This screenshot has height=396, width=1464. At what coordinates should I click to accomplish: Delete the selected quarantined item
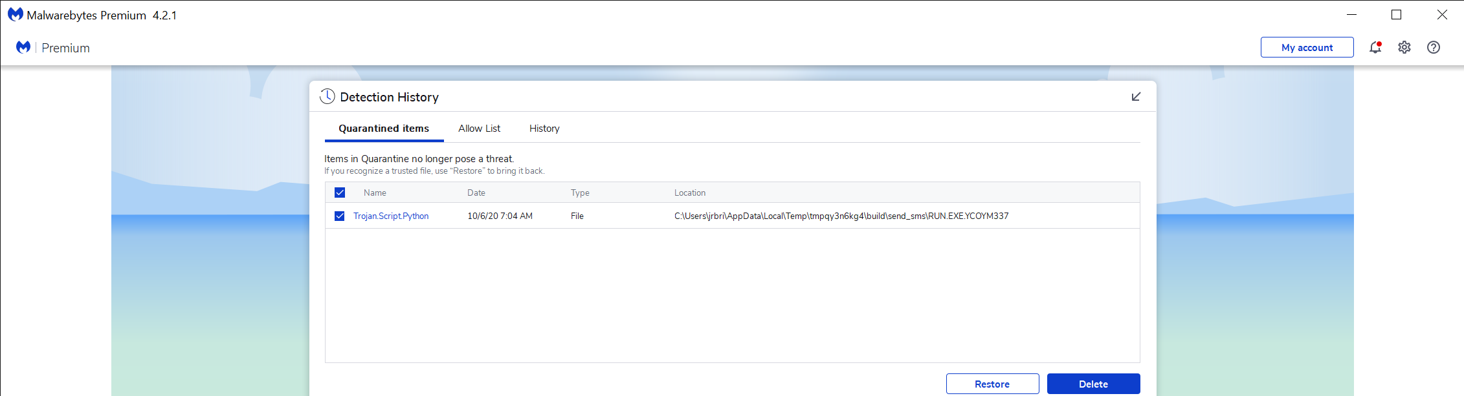tap(1093, 384)
